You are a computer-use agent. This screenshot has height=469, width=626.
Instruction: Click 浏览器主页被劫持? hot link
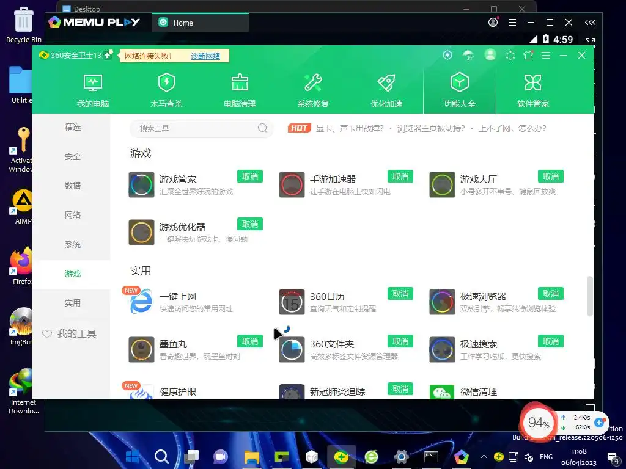pos(431,128)
